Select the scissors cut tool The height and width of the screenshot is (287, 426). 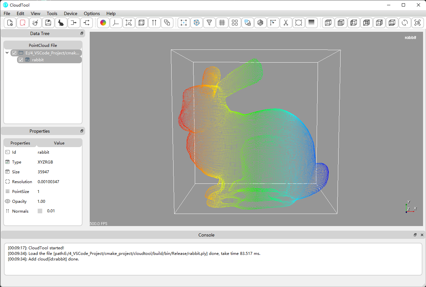286,23
